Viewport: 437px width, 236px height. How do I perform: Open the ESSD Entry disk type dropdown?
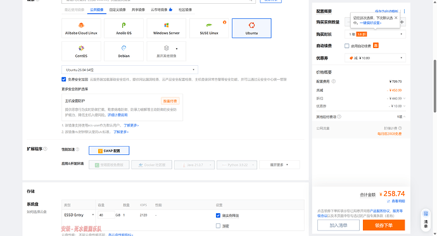point(79,215)
